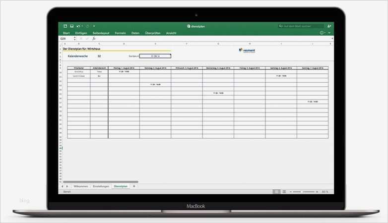388x223 pixels.
Task: Switch to Page Layout view icon
Action: (284, 192)
